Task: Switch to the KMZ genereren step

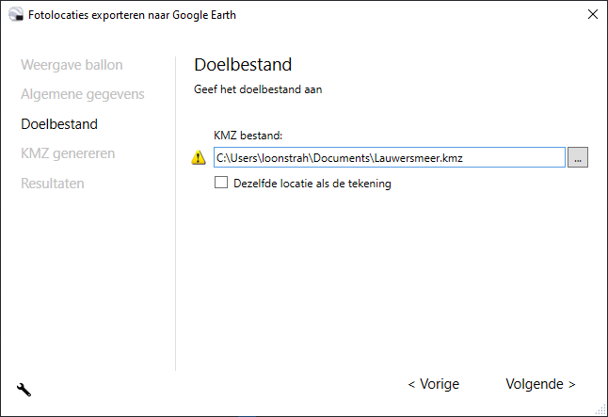Action: click(x=68, y=153)
